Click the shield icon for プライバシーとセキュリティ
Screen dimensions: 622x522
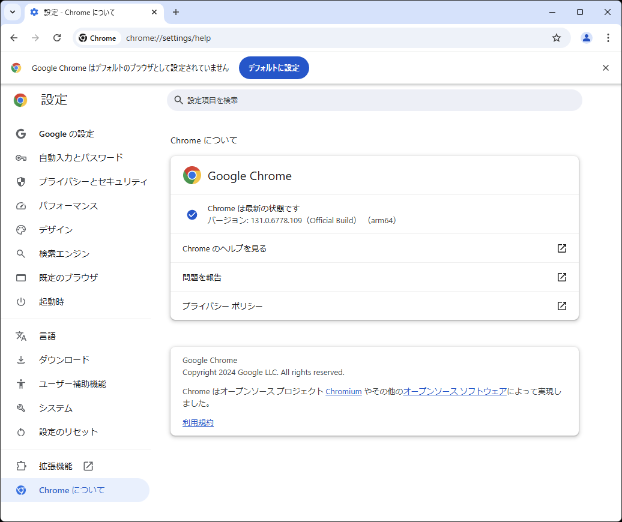click(20, 181)
